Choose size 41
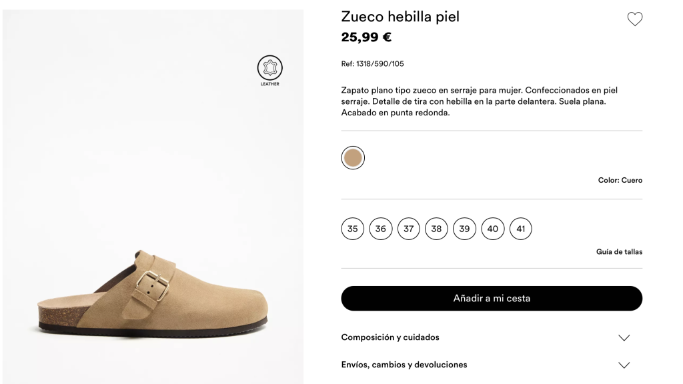The height and width of the screenshot is (384, 683). tap(521, 229)
